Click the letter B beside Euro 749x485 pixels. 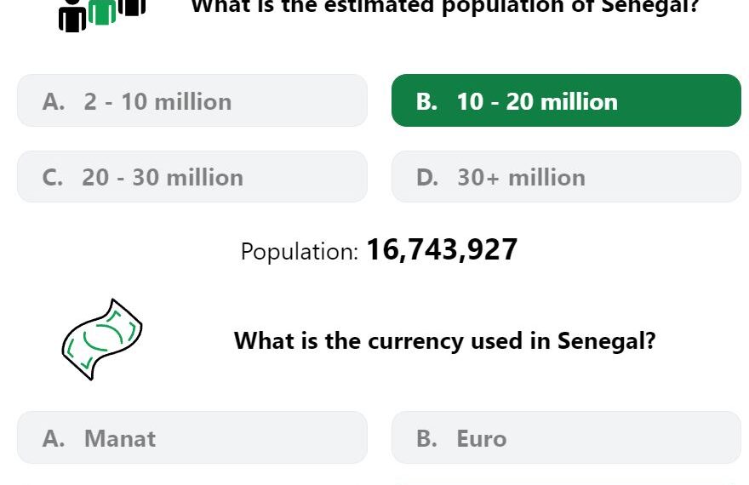point(426,439)
